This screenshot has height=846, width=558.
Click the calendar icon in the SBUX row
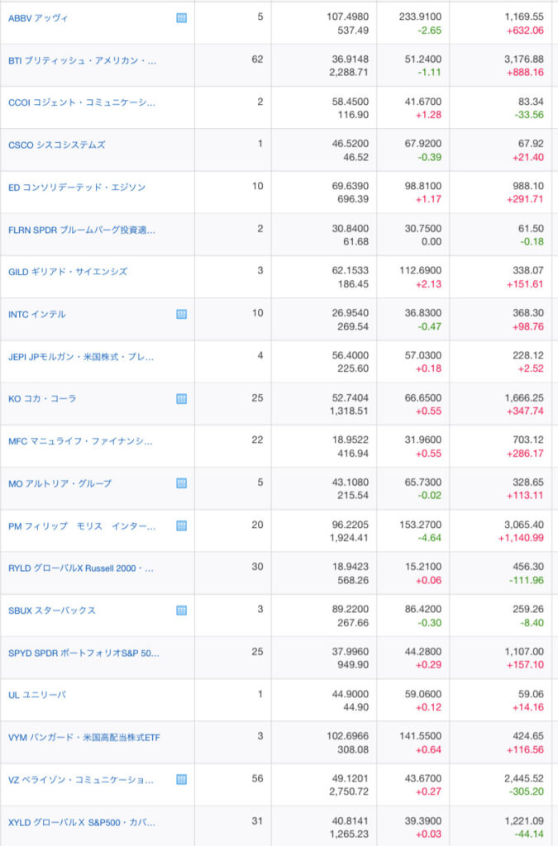tap(181, 611)
